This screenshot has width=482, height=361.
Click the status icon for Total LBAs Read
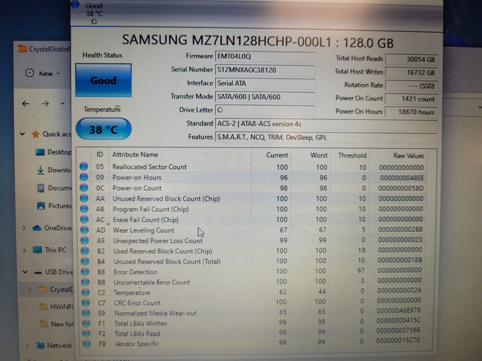(86, 334)
